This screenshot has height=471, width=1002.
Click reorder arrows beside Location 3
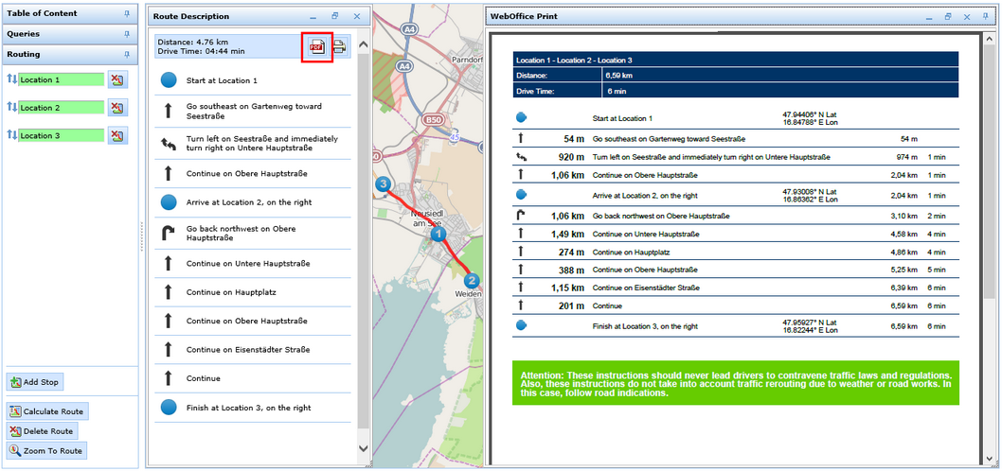click(11, 136)
